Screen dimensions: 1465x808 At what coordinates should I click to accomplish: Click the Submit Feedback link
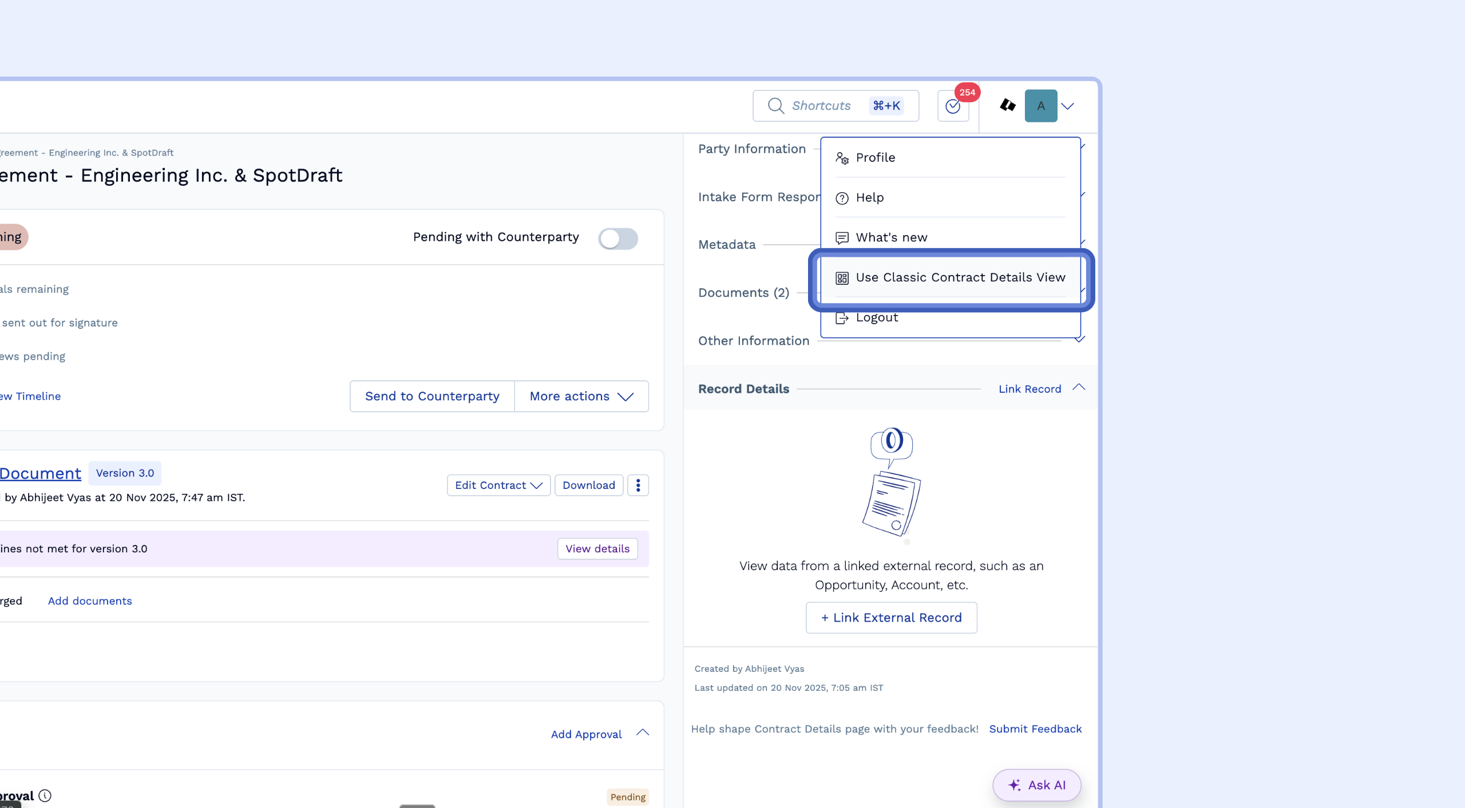[1035, 729]
